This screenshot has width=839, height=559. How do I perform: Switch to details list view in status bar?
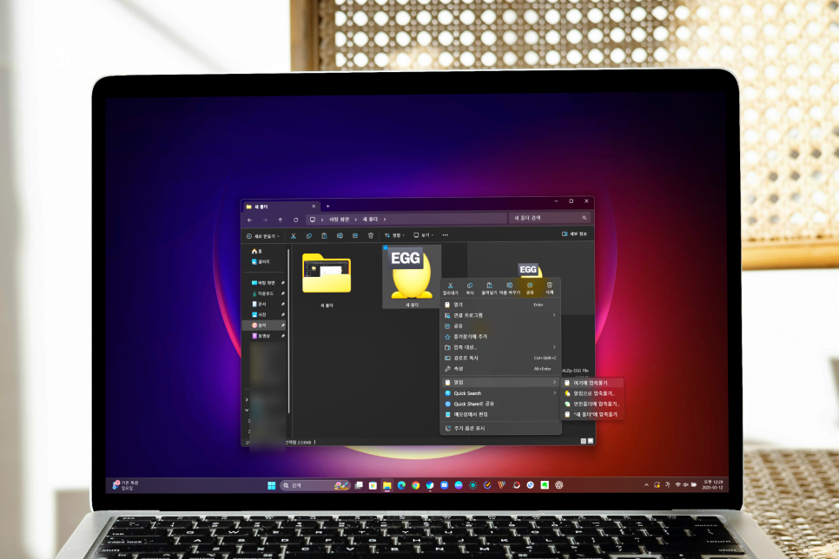tap(584, 441)
